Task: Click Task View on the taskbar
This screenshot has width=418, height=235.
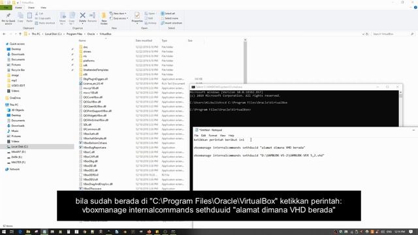Action: [12, 232]
